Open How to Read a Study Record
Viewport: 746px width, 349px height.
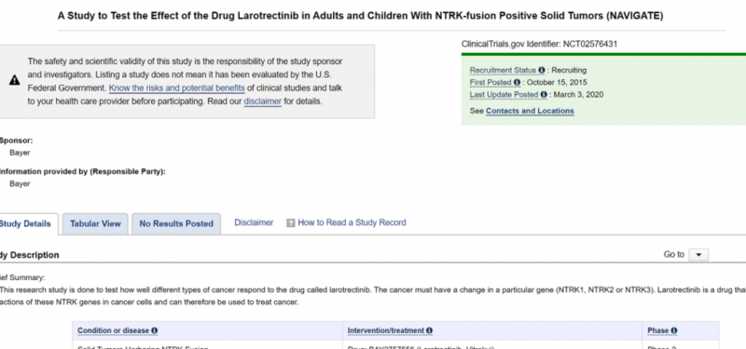click(352, 222)
